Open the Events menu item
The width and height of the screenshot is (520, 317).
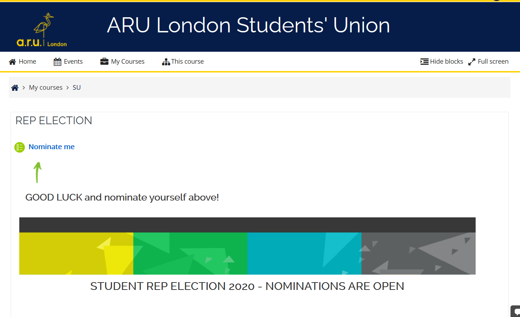pos(73,62)
